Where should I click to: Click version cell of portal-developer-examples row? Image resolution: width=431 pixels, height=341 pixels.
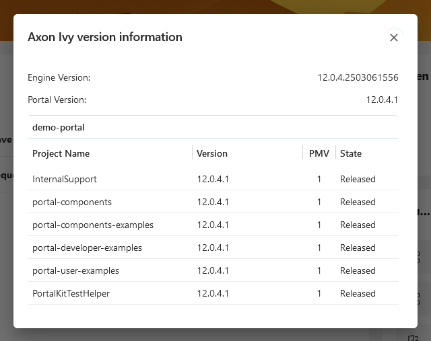213,248
